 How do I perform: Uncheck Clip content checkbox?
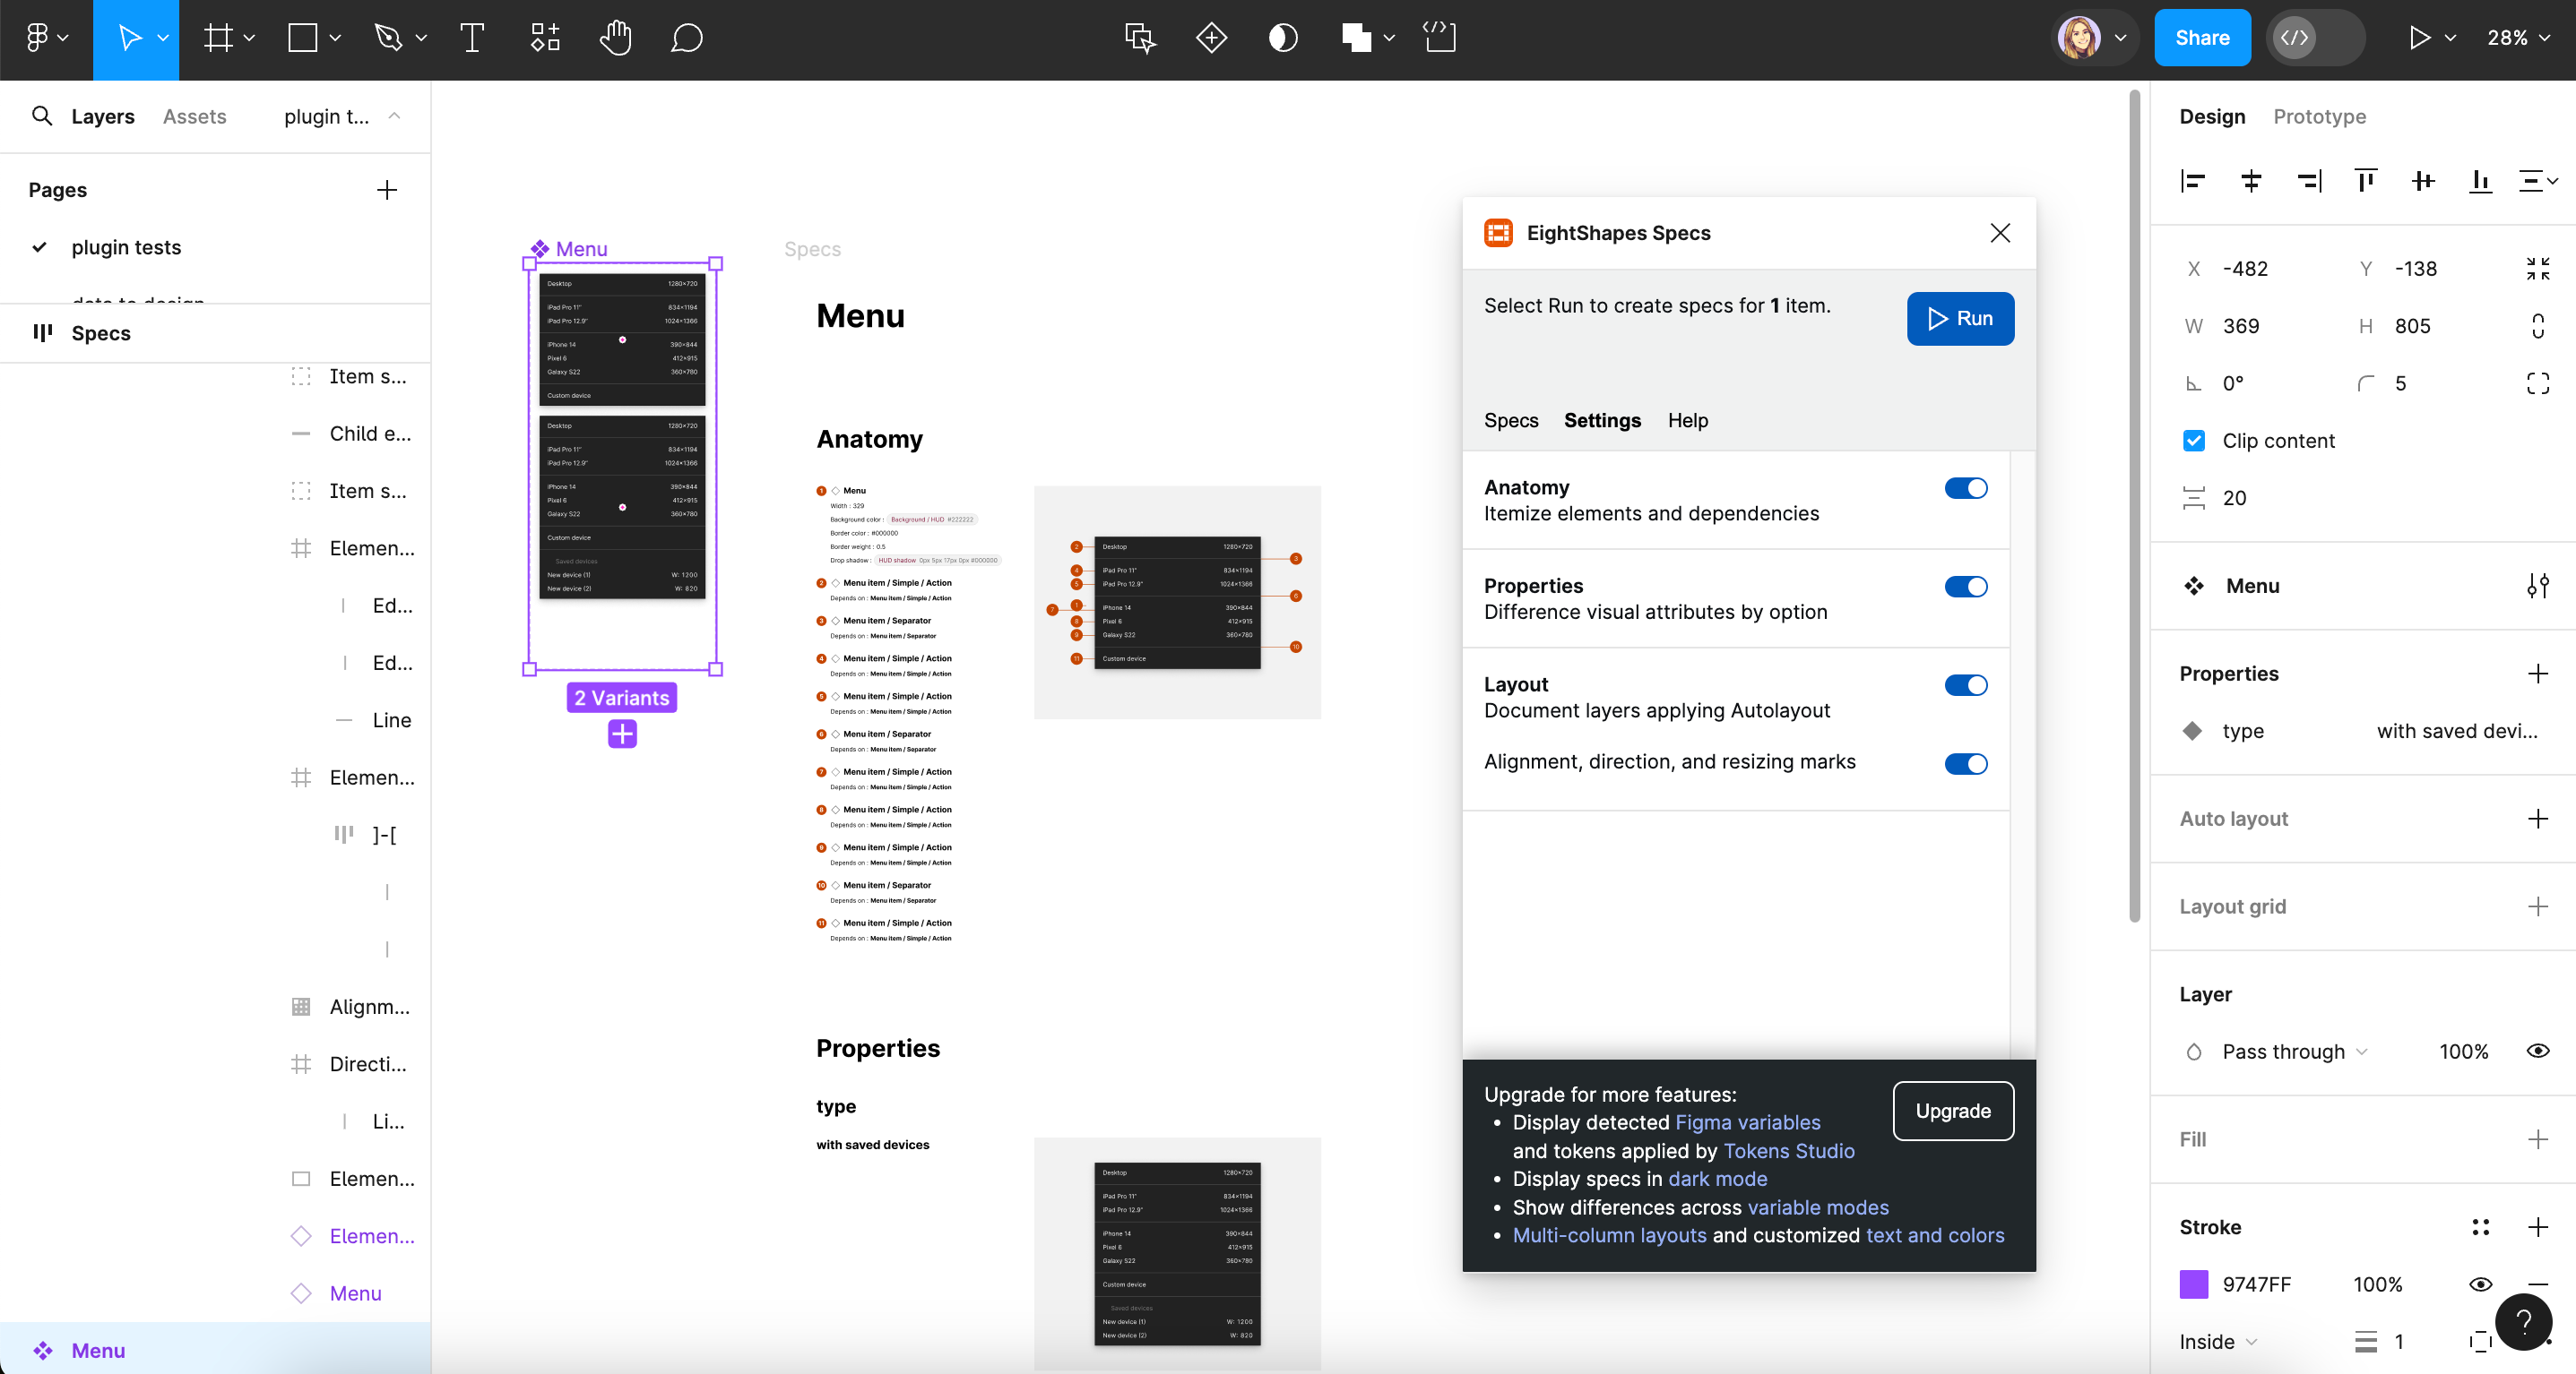click(2193, 441)
